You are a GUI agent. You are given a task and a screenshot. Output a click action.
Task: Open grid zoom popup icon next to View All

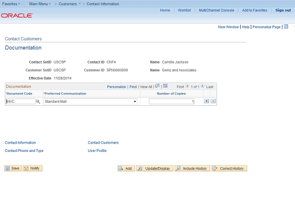tap(158, 86)
